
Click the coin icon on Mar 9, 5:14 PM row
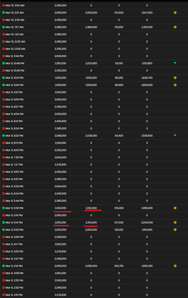175,223
